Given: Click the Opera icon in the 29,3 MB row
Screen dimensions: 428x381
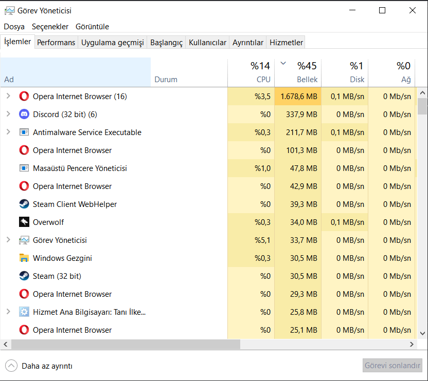Looking at the screenshot, I should pos(24,294).
